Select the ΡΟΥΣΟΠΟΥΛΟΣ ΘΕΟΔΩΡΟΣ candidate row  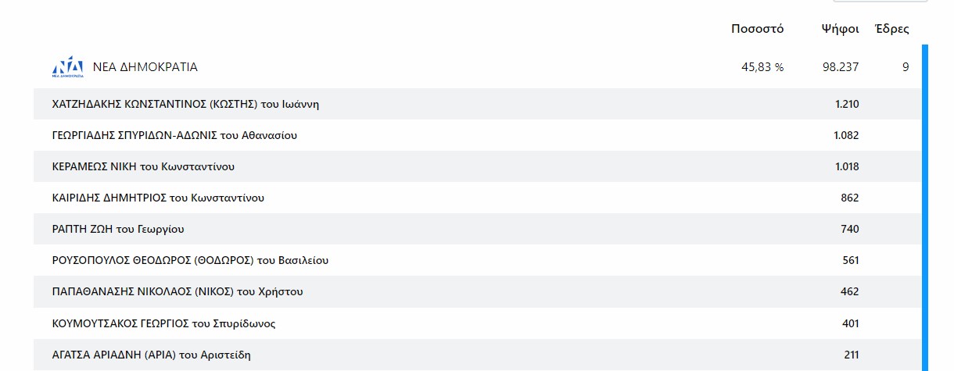coord(478,260)
